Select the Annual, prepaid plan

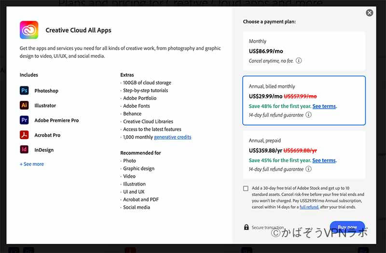pos(304,155)
